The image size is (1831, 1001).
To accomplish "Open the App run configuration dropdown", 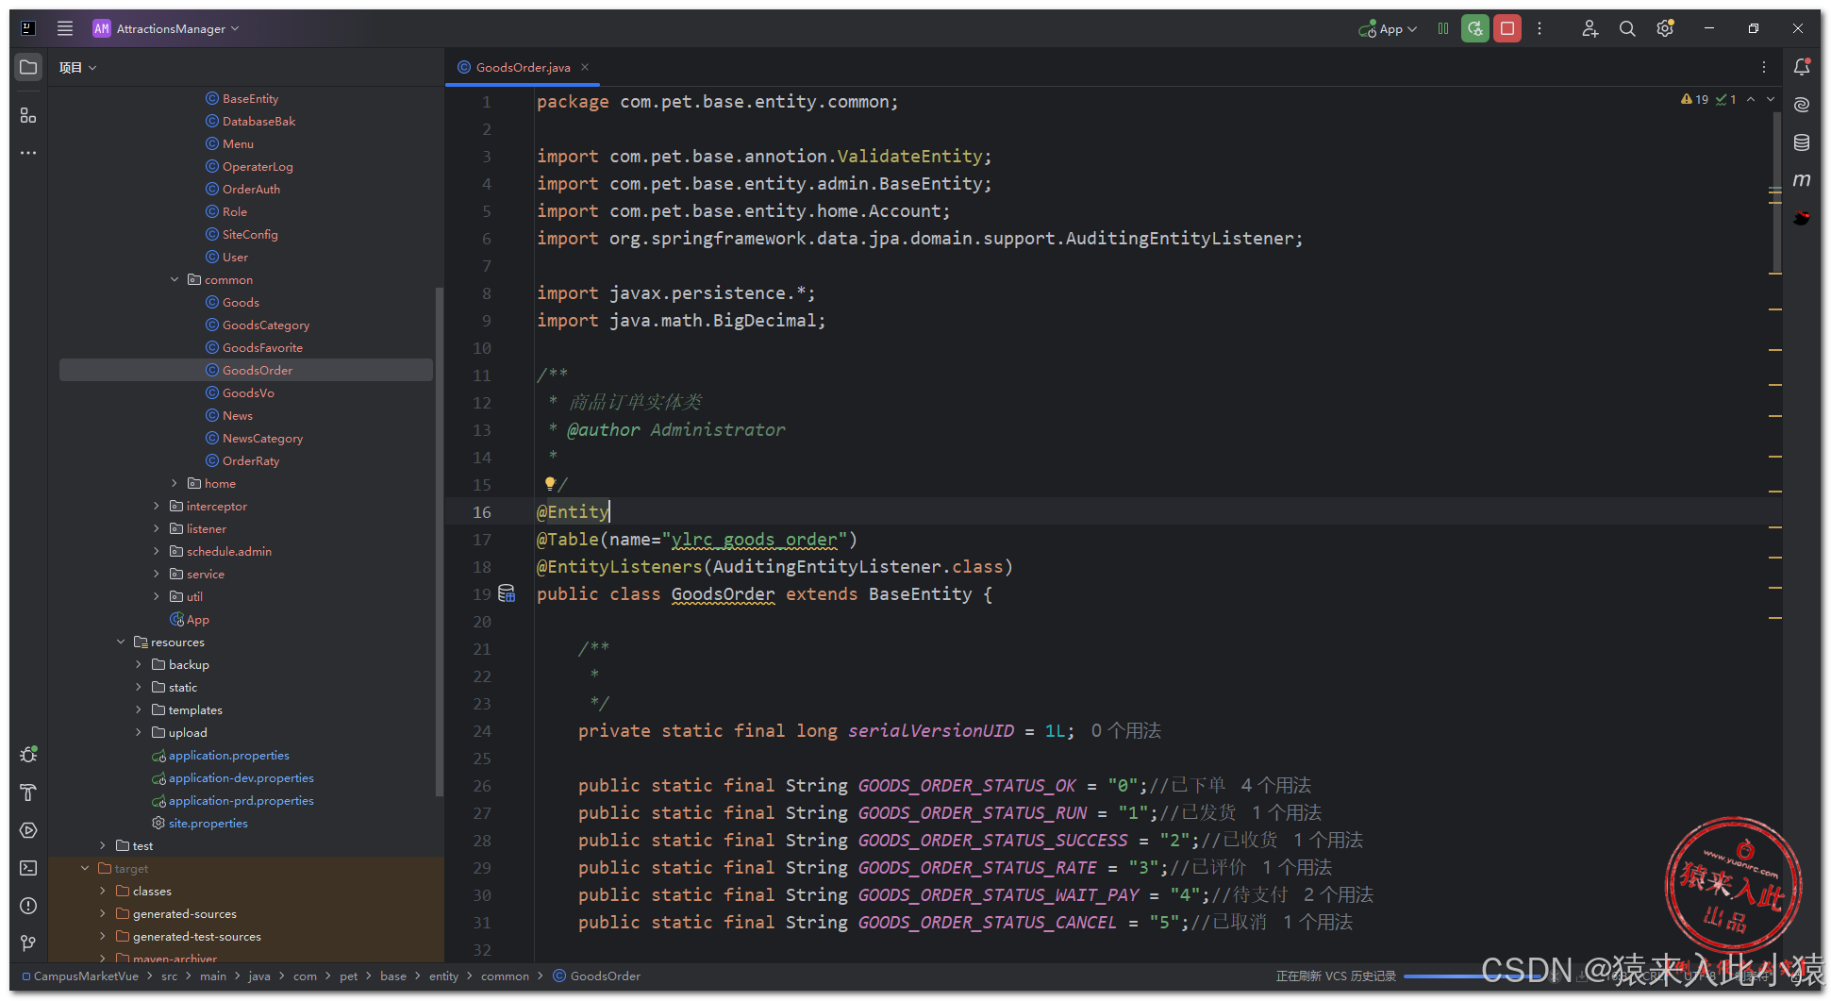I will pos(1389,29).
